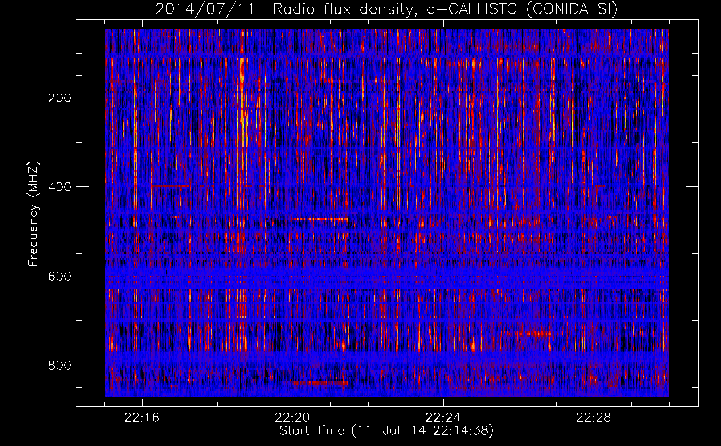The width and height of the screenshot is (721, 446).
Task: Click the x-axis label "Start Time (11-Jul-14 22:14:38)"
Action: 386,431
